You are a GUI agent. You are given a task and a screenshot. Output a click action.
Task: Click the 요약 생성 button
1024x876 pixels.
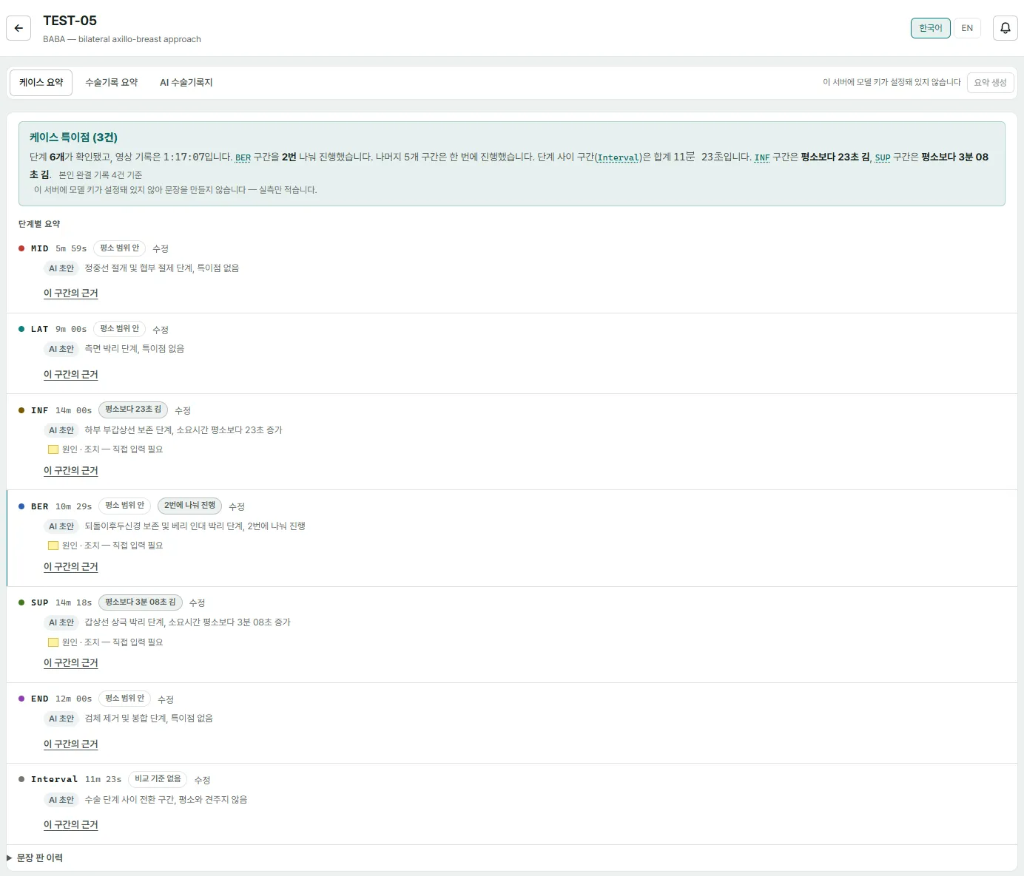coord(990,83)
